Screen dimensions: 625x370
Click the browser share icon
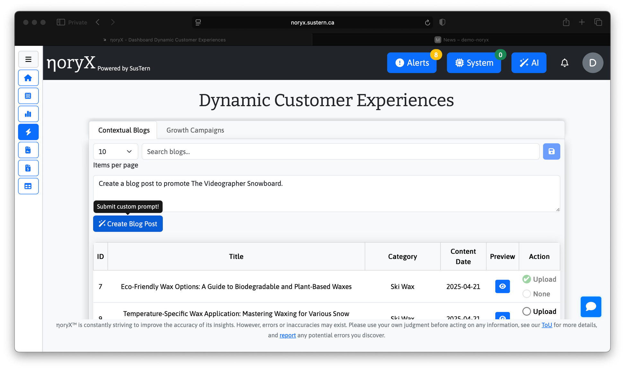click(x=566, y=22)
